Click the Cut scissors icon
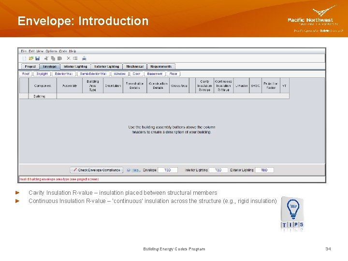348x261 pixels. (x=46, y=58)
